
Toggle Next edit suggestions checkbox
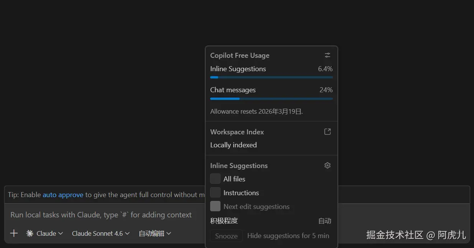[216, 206]
